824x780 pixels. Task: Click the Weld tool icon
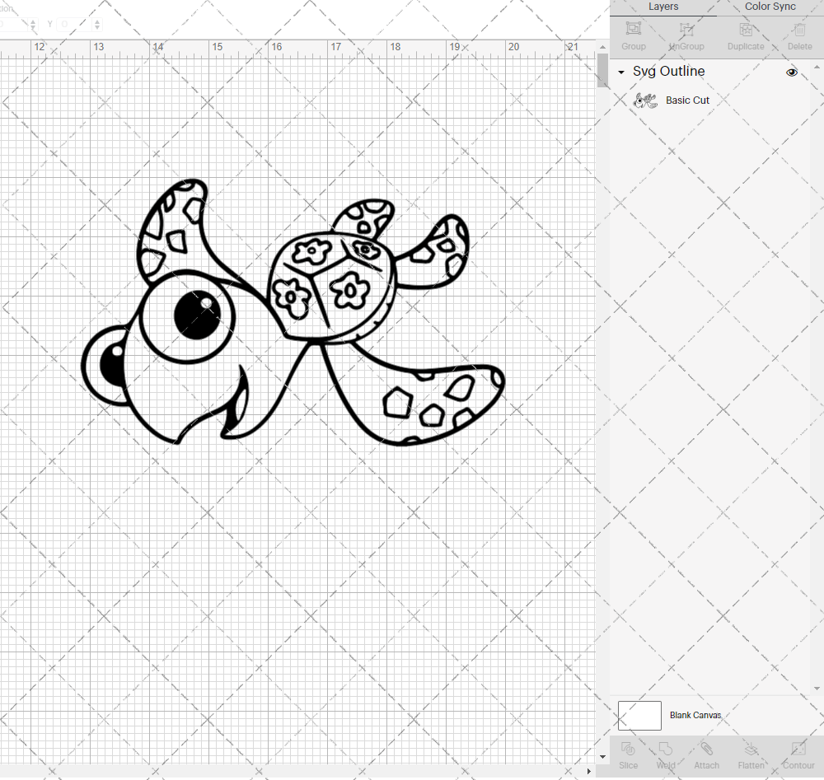tap(666, 749)
